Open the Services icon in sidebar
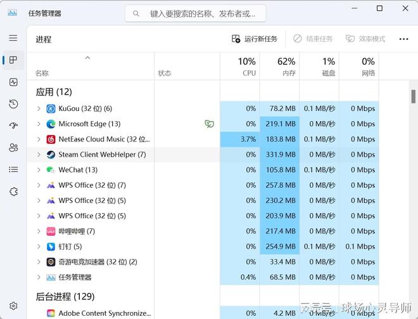418x319 pixels. pyautogui.click(x=13, y=191)
